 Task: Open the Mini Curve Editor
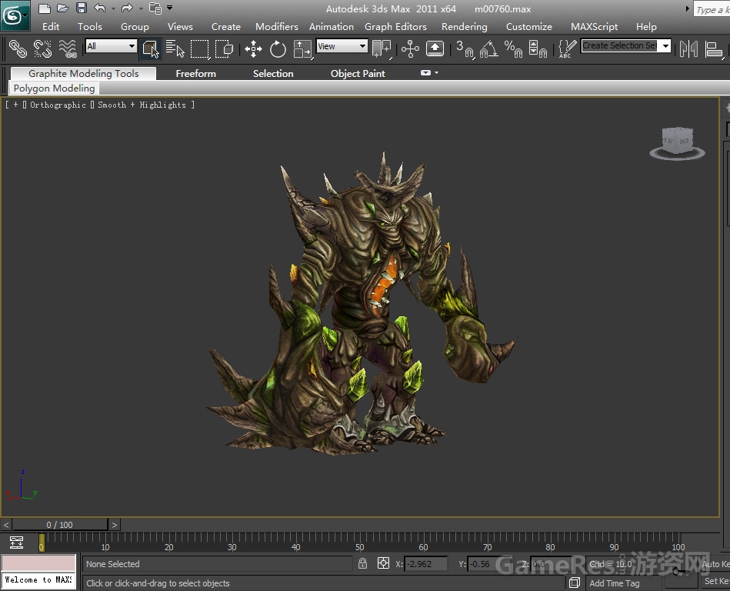[16, 542]
